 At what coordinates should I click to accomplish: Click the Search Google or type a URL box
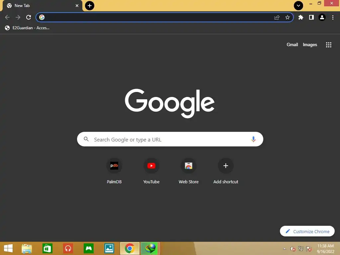pos(170,139)
